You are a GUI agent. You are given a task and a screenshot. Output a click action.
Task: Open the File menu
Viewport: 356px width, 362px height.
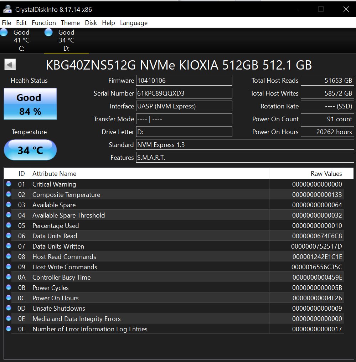pyautogui.click(x=6, y=23)
